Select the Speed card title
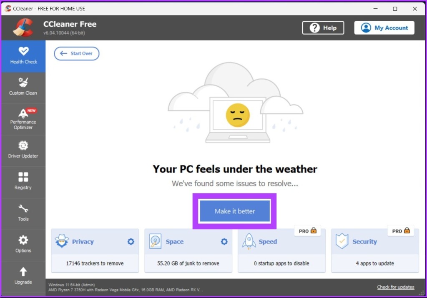Screen dimensions: 427x298 coord(268,242)
